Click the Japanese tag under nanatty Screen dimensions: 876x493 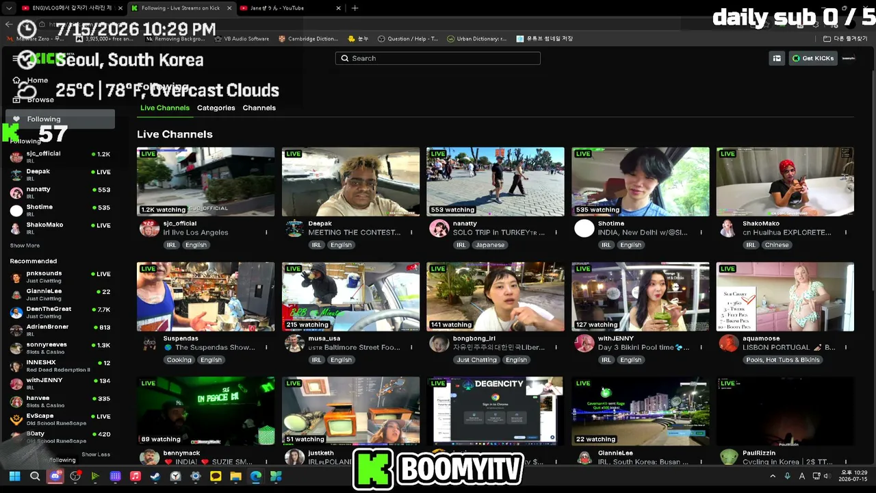pyautogui.click(x=490, y=245)
